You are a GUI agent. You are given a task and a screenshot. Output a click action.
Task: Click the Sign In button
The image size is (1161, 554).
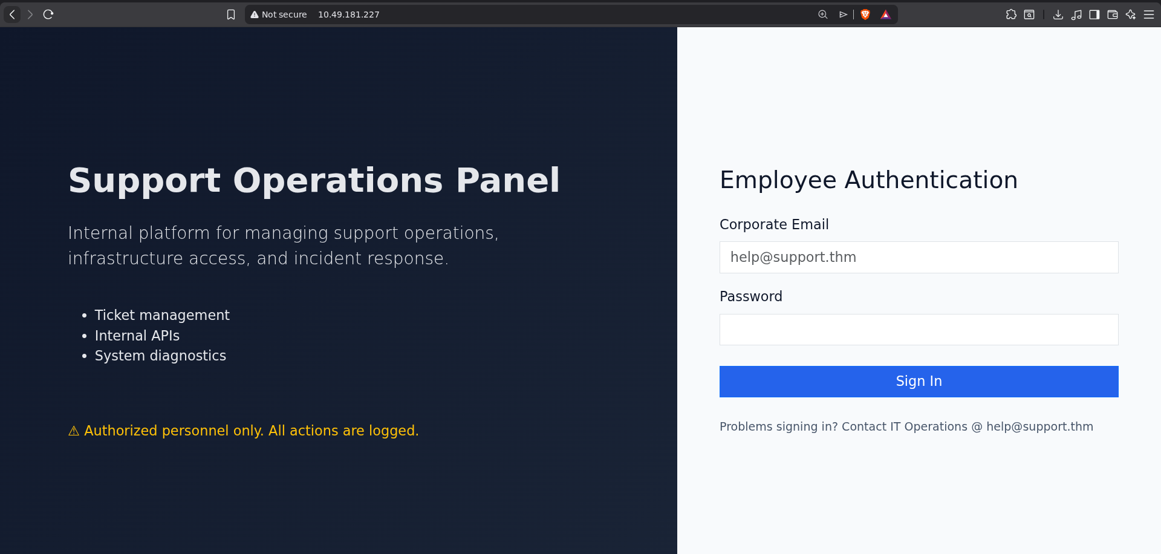919,382
